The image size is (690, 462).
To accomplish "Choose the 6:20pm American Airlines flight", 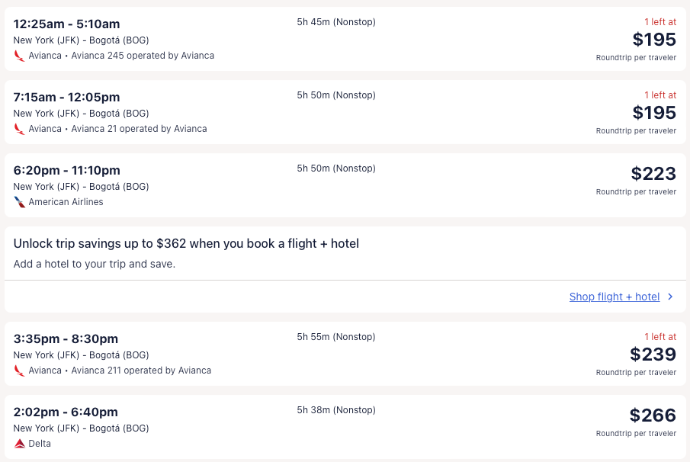I will point(66,171).
